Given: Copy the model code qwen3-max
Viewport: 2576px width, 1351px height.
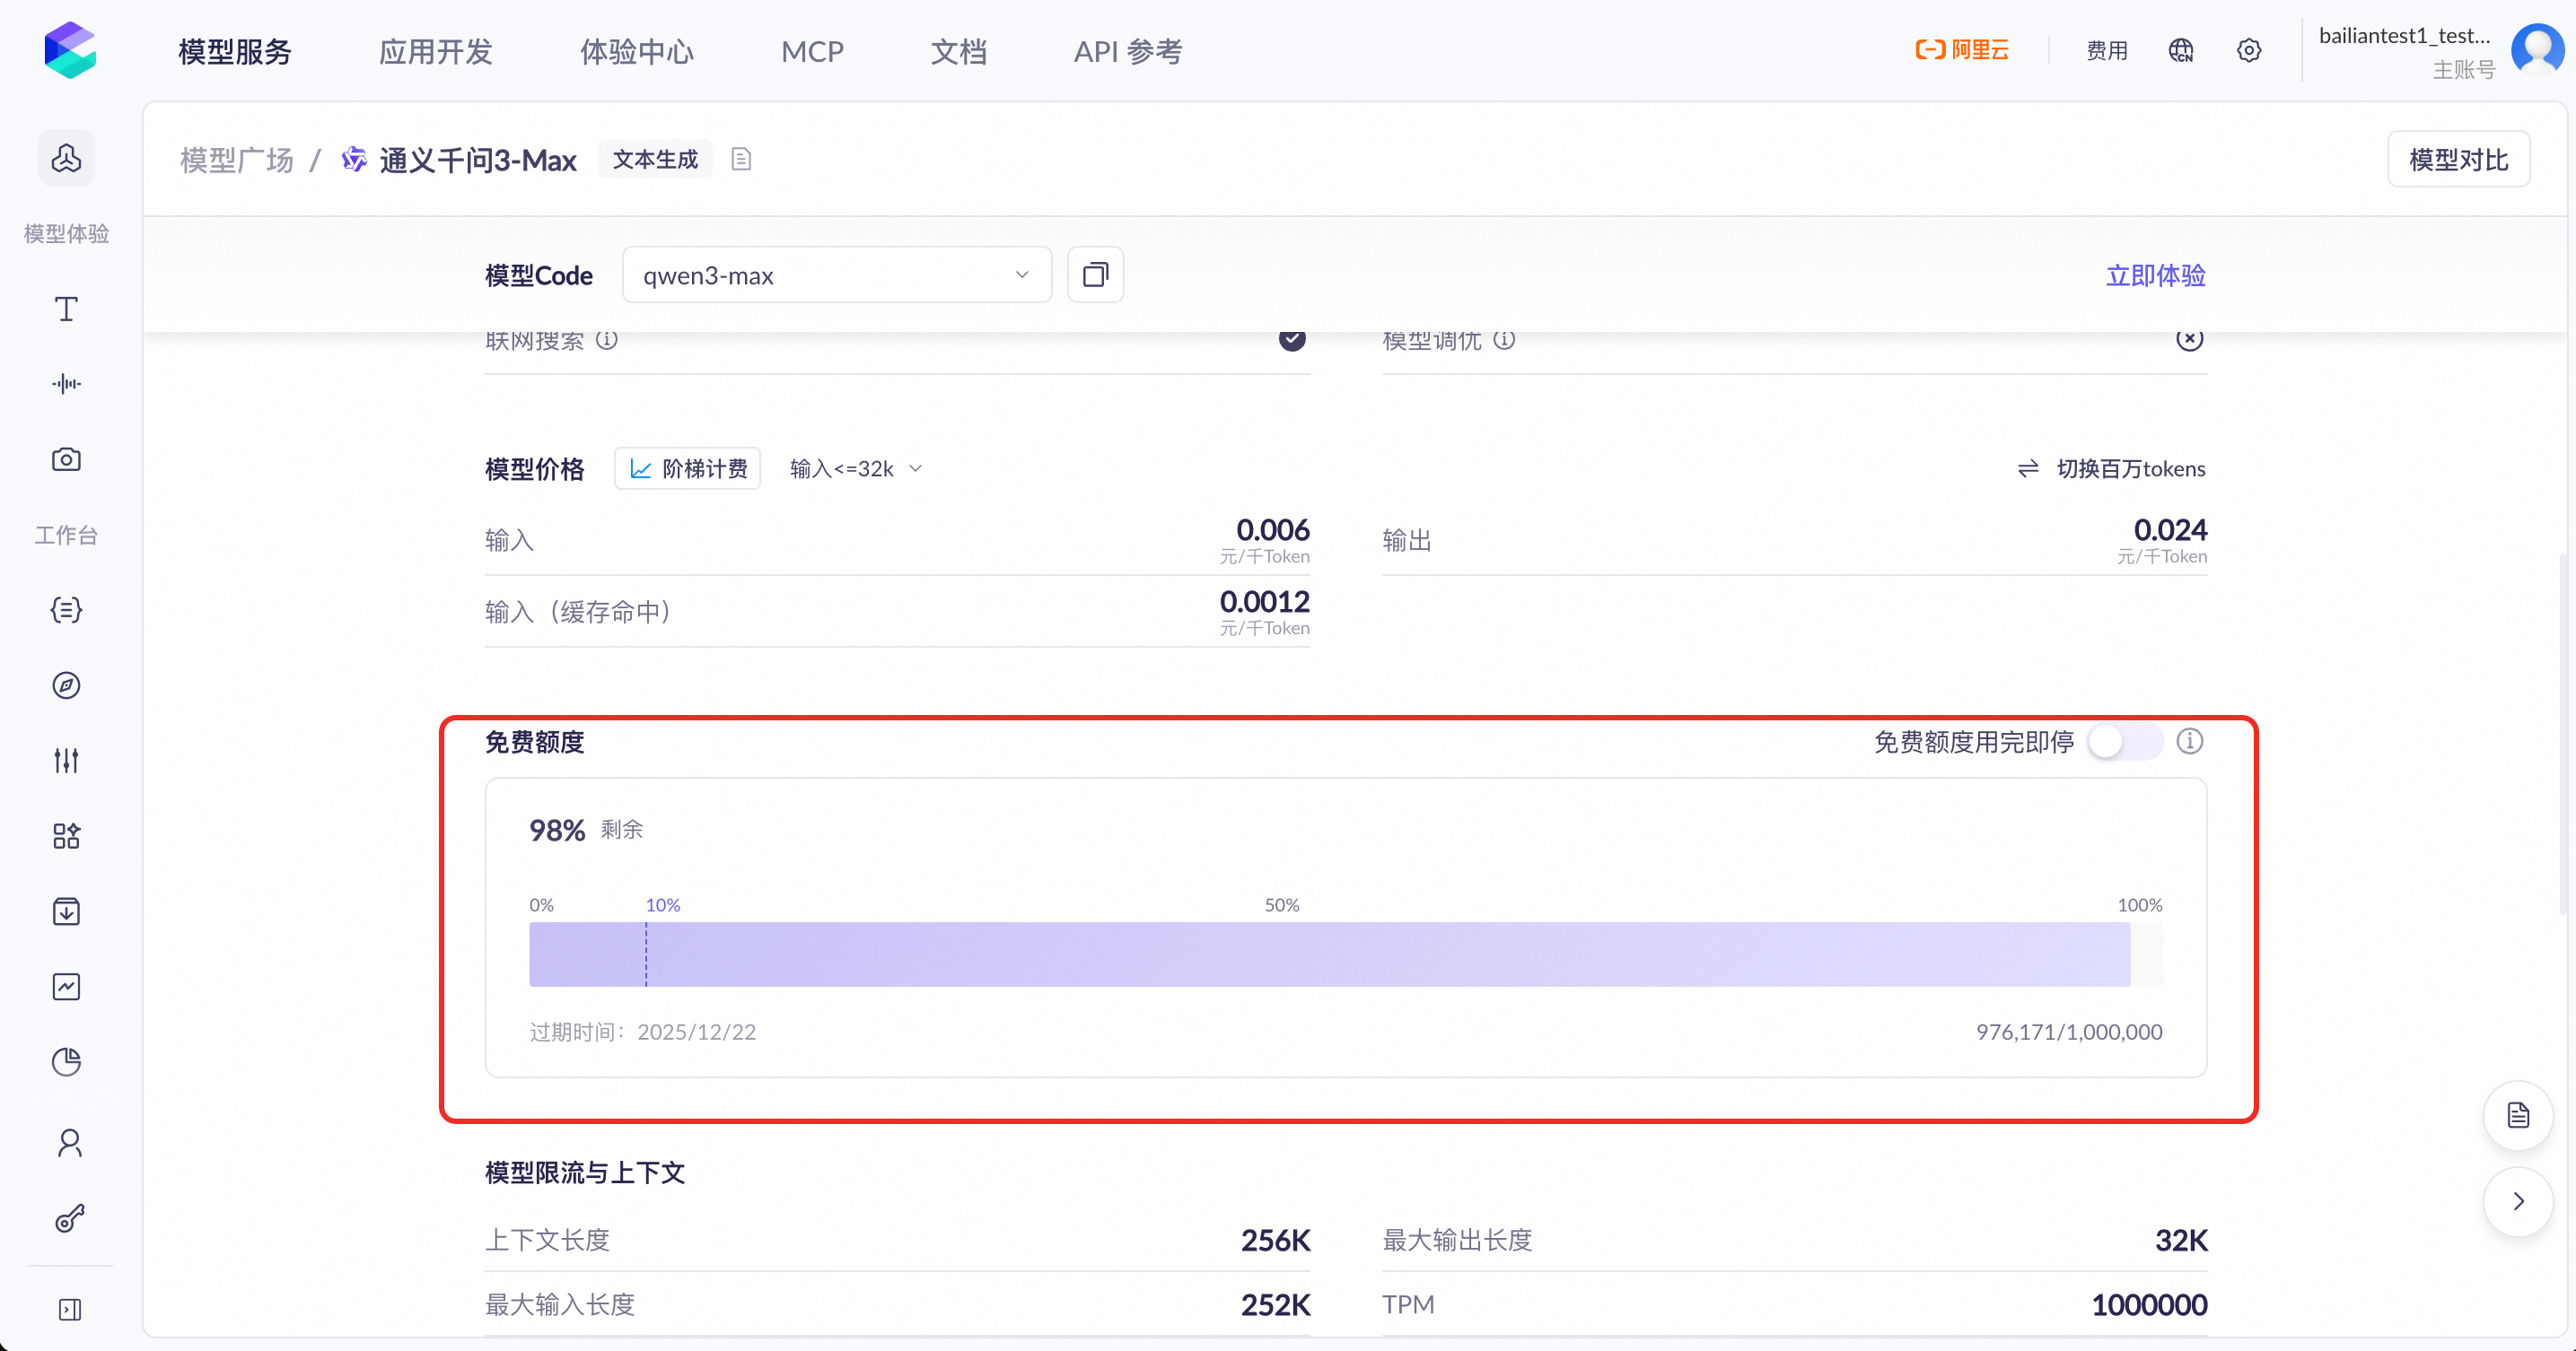Looking at the screenshot, I should 1095,275.
